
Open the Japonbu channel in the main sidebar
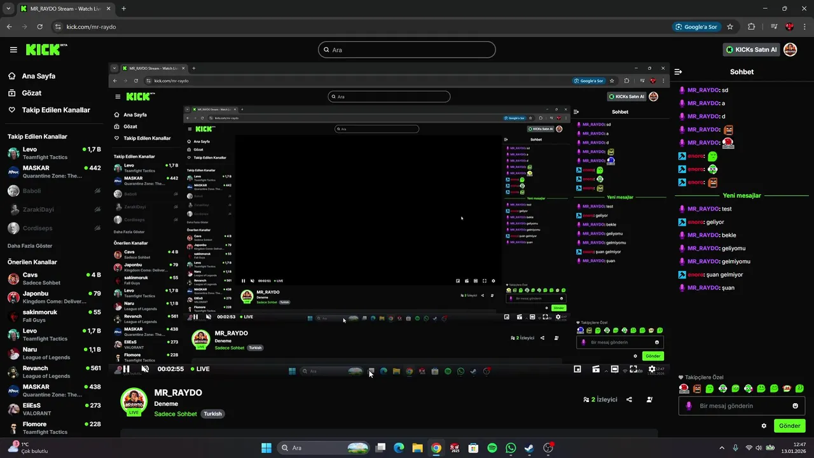pos(54,297)
